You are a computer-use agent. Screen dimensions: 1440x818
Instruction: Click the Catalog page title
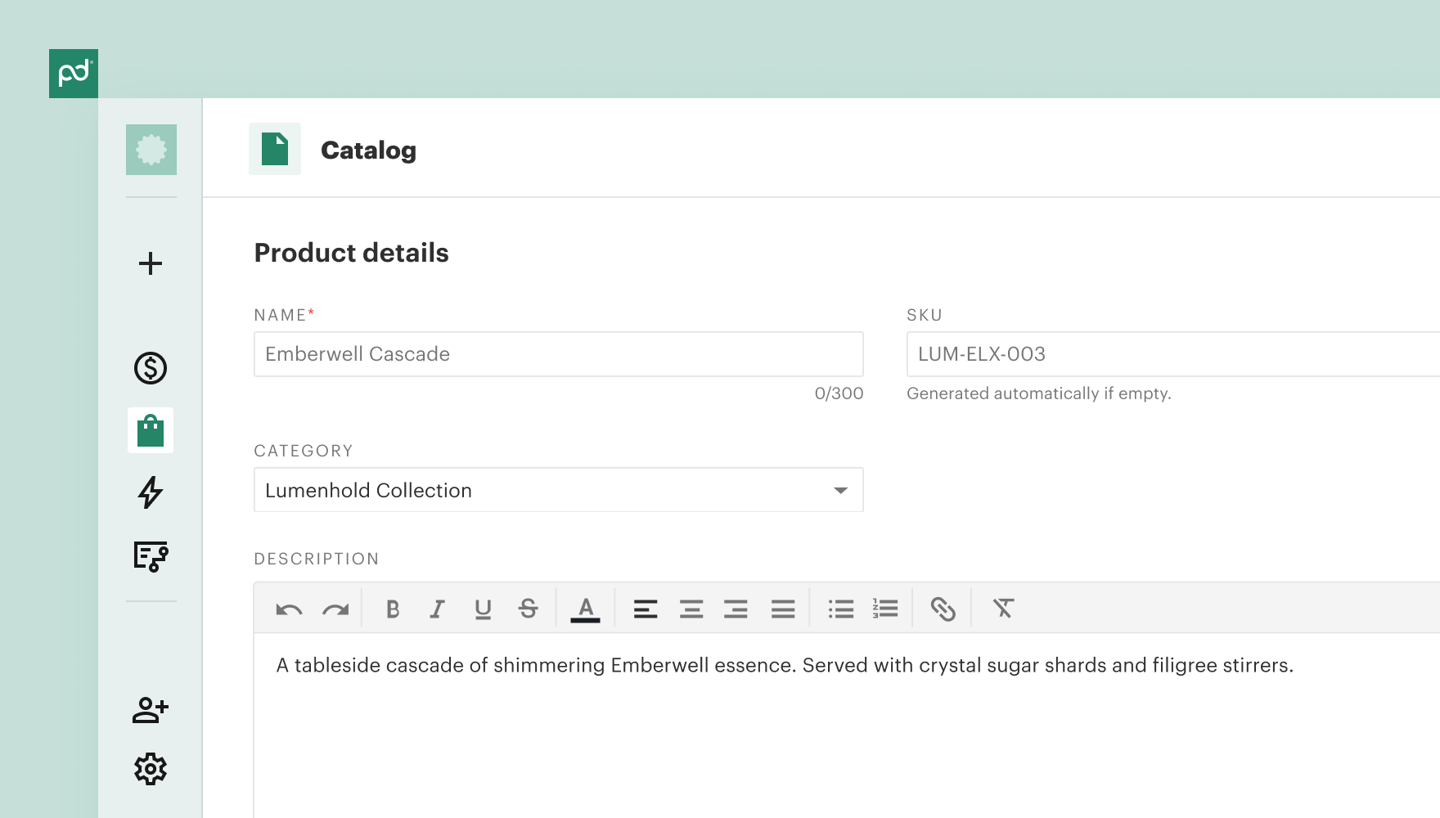click(368, 151)
